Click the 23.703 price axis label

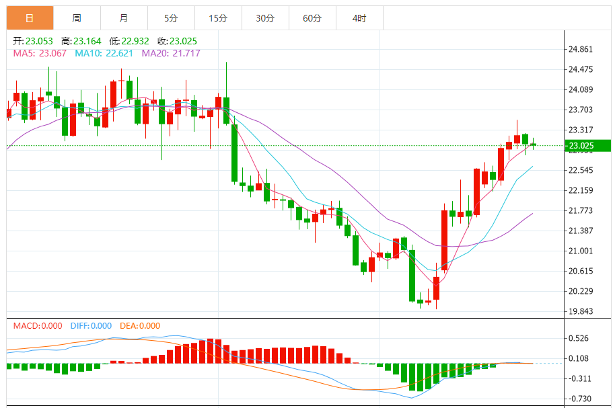[581, 110]
